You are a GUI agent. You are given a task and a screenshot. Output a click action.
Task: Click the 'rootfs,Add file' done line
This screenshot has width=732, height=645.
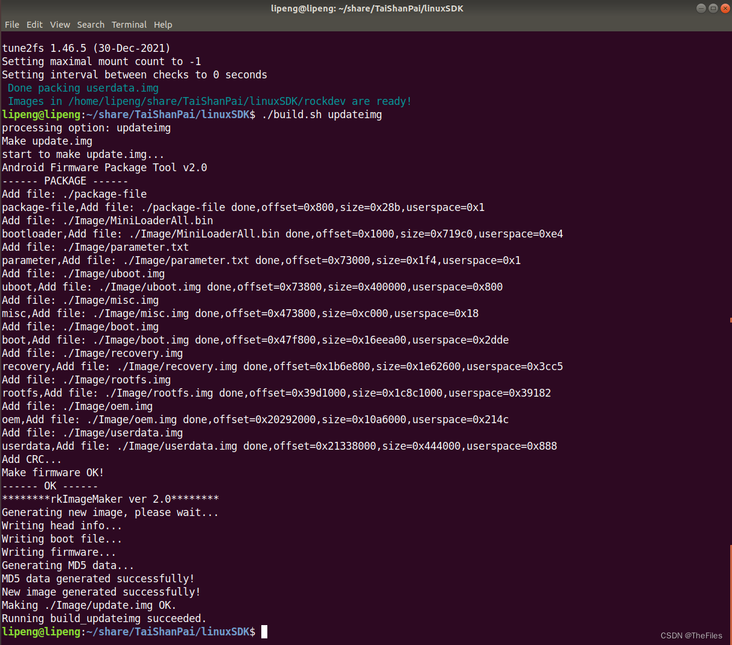point(276,393)
